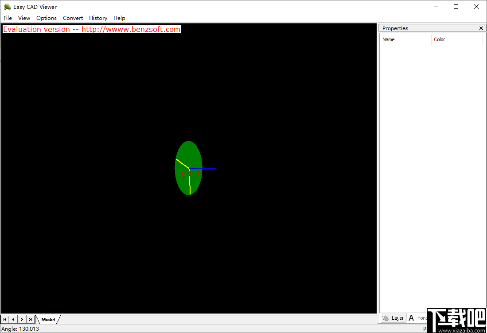The width and height of the screenshot is (487, 333).
Task: Open the History menu
Action: (98, 18)
